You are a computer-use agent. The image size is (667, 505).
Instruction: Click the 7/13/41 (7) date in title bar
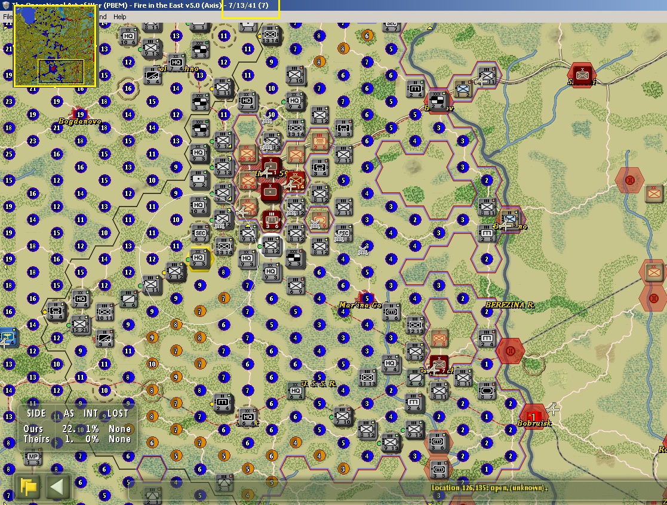[x=248, y=5]
